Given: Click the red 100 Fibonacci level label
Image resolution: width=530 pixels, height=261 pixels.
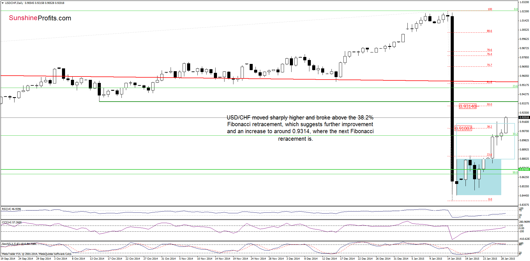Looking at the screenshot, I should tap(490, 9).
